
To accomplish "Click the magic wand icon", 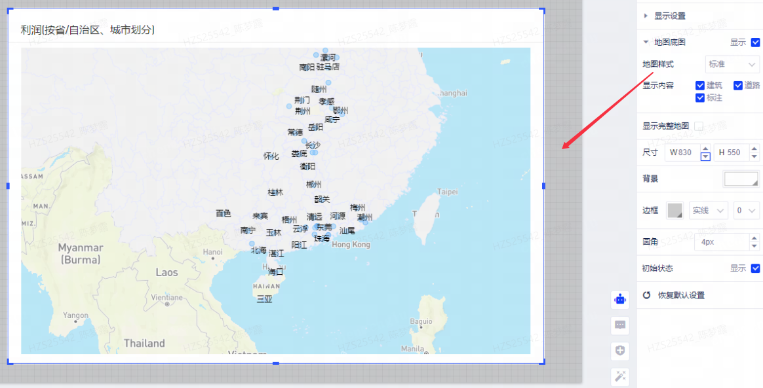I will click(620, 376).
